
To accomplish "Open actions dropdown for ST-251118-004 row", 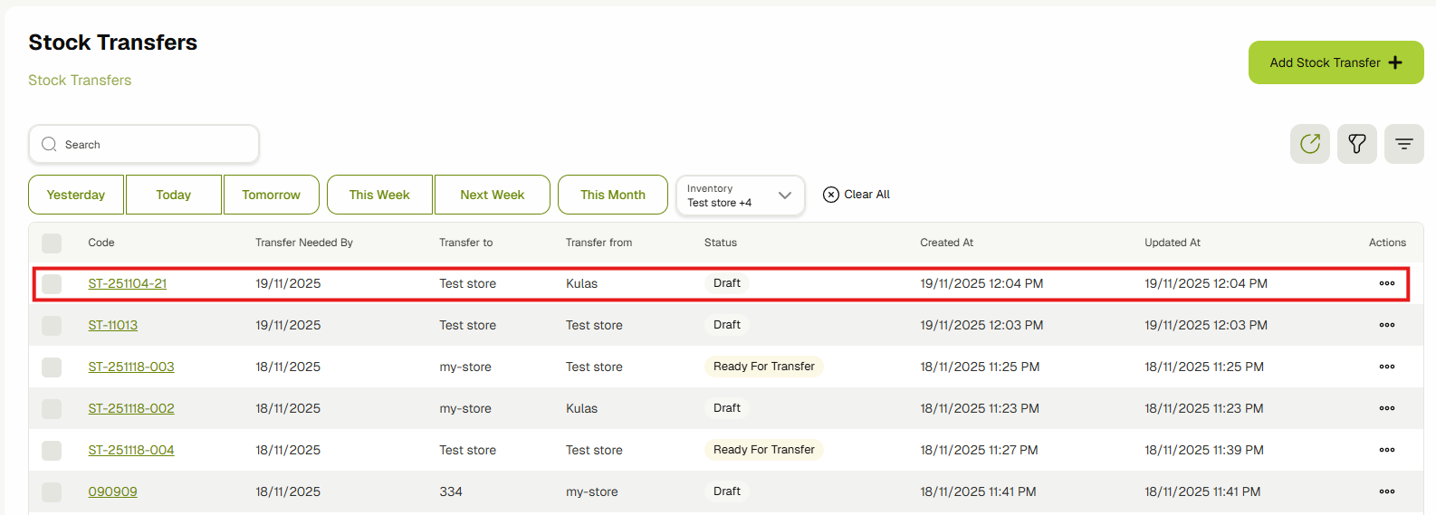I will point(1386,450).
